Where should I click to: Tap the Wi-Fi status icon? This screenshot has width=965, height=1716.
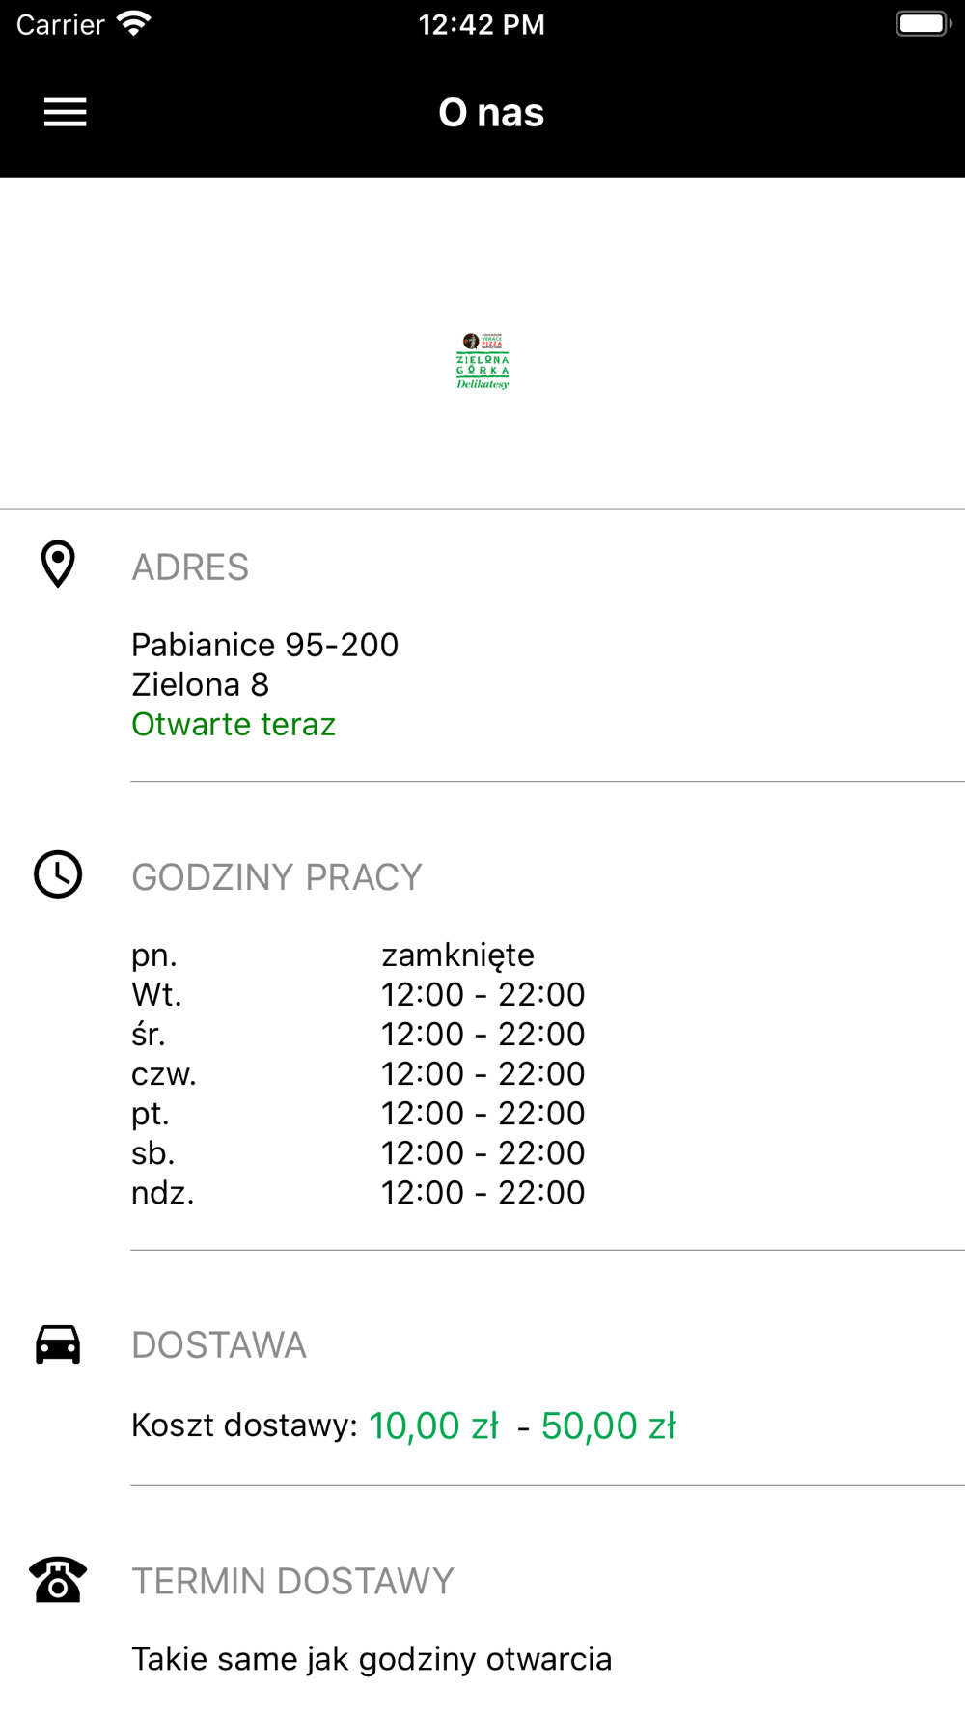coord(134,24)
